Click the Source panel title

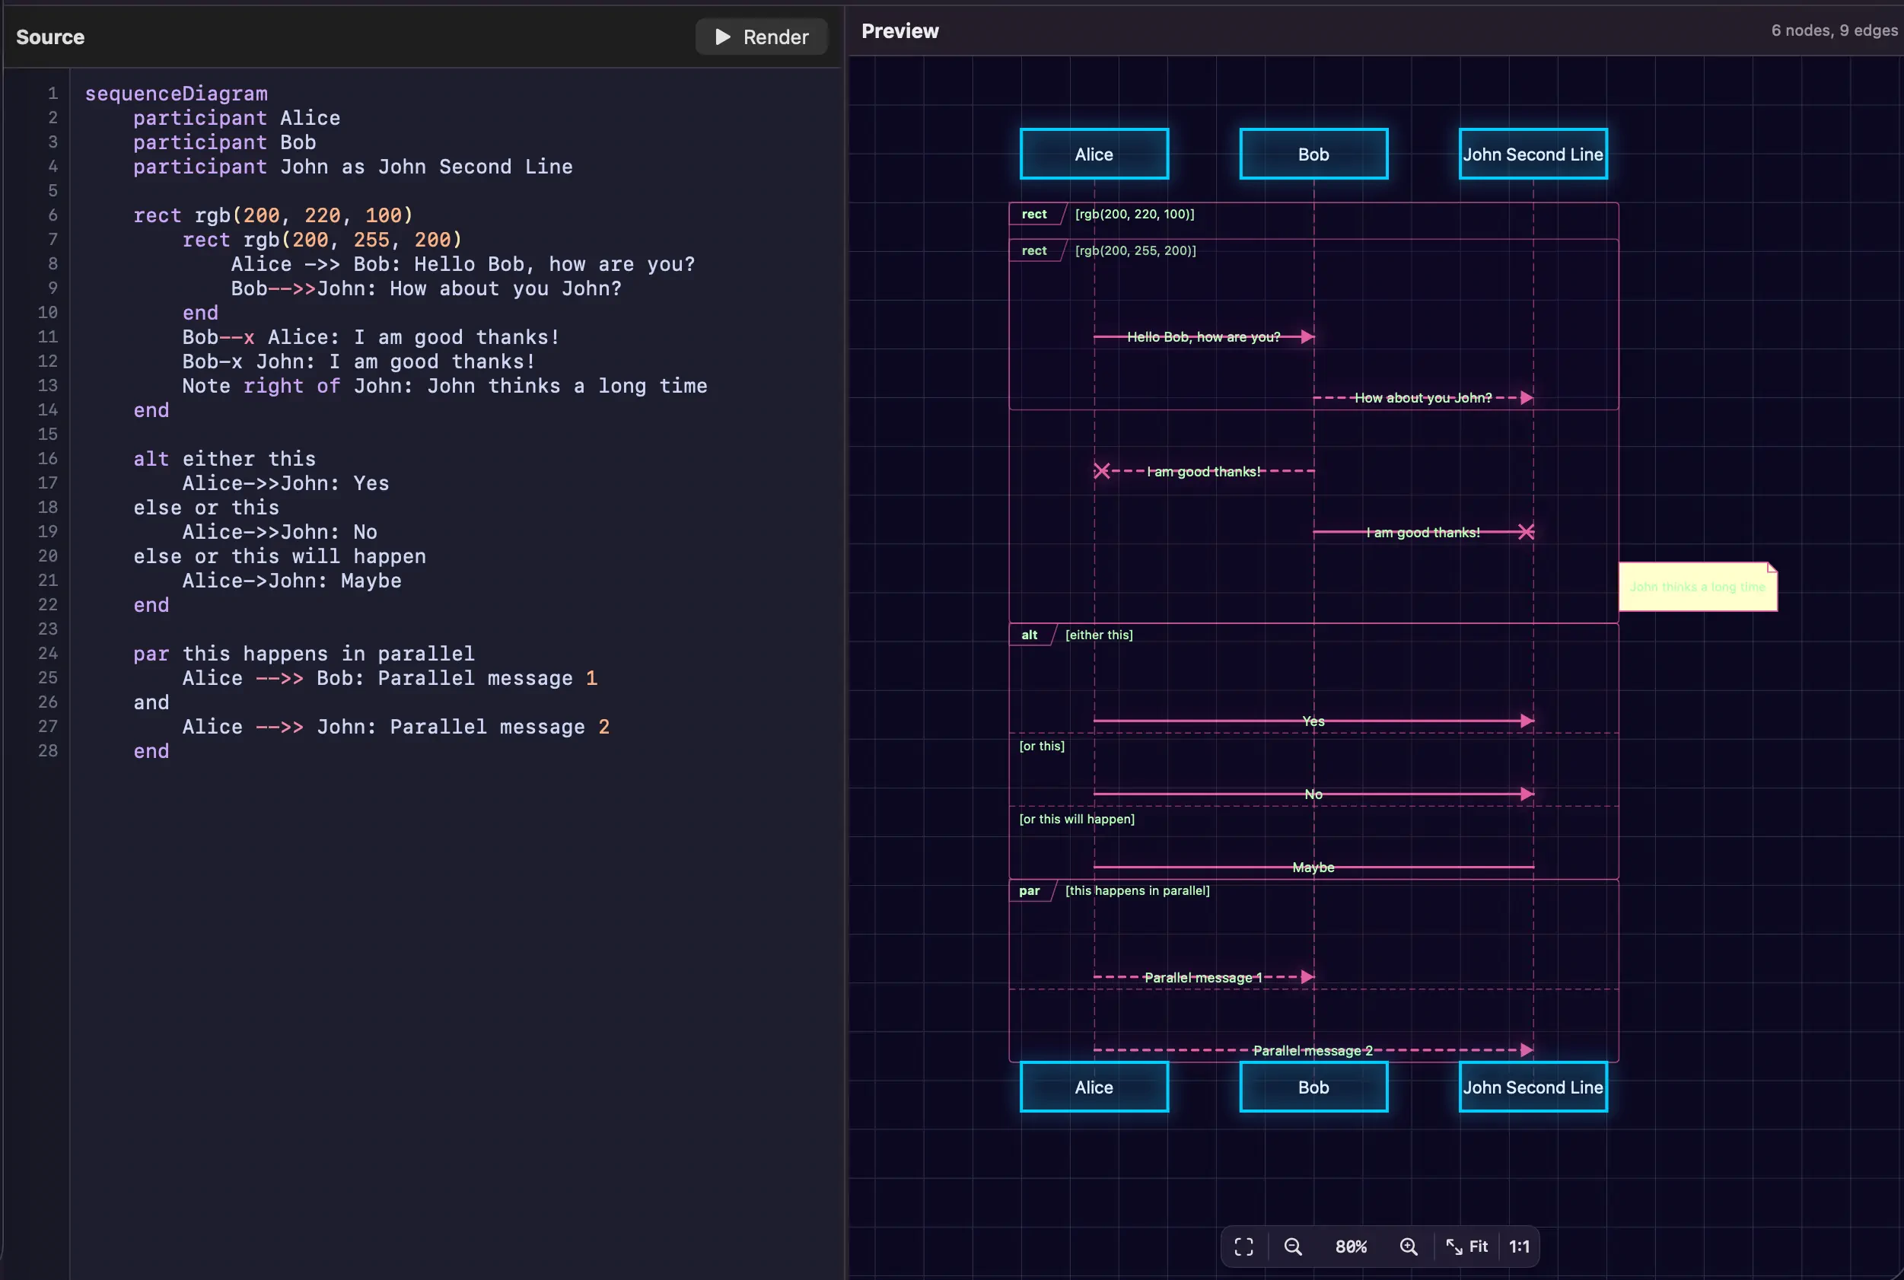tap(50, 37)
